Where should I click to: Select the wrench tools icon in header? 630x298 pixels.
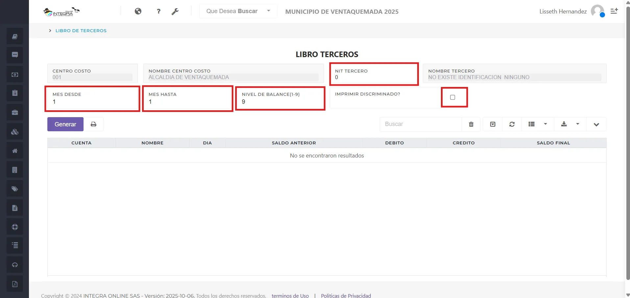coord(175,11)
